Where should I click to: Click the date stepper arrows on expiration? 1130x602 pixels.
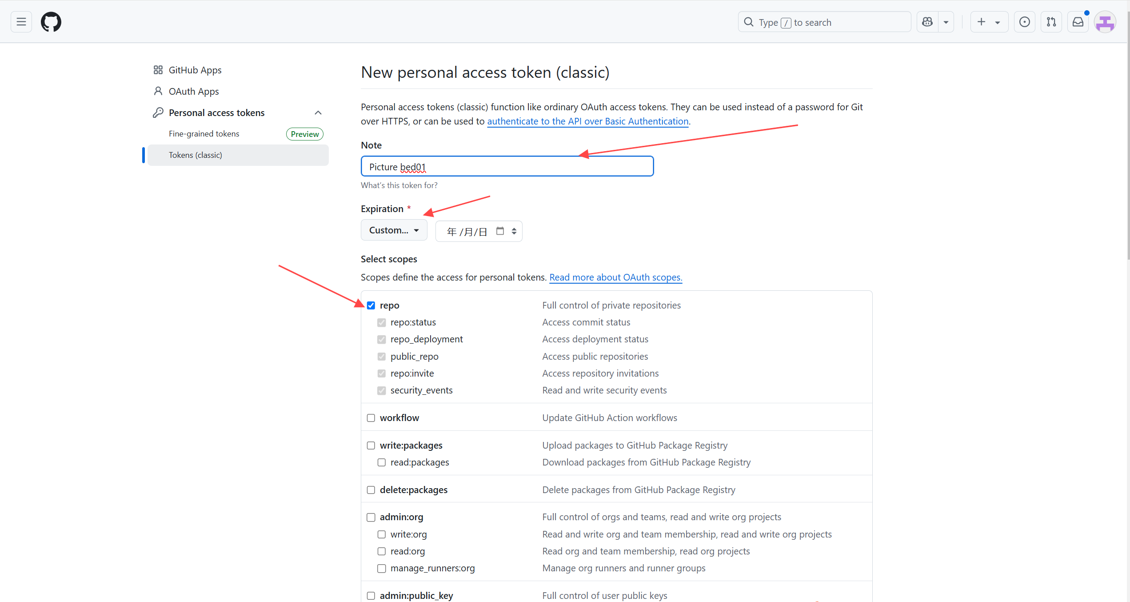point(514,231)
